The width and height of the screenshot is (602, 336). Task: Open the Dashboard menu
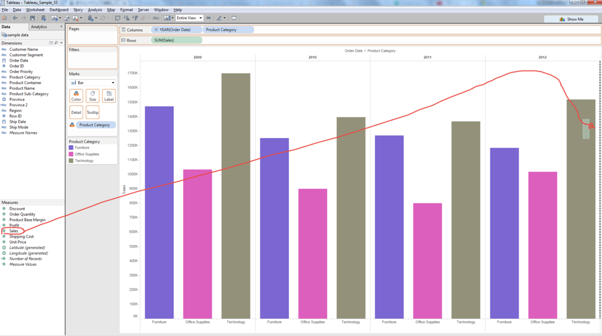(x=59, y=9)
